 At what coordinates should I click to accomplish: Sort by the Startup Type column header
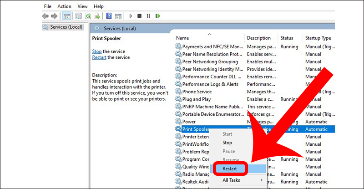[x=318, y=38]
